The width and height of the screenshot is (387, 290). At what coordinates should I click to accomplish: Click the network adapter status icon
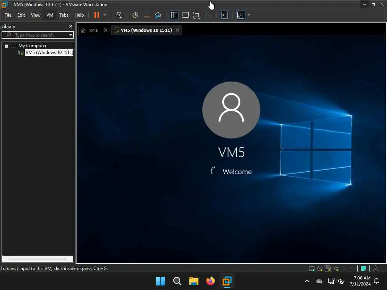pyautogui.click(x=336, y=268)
